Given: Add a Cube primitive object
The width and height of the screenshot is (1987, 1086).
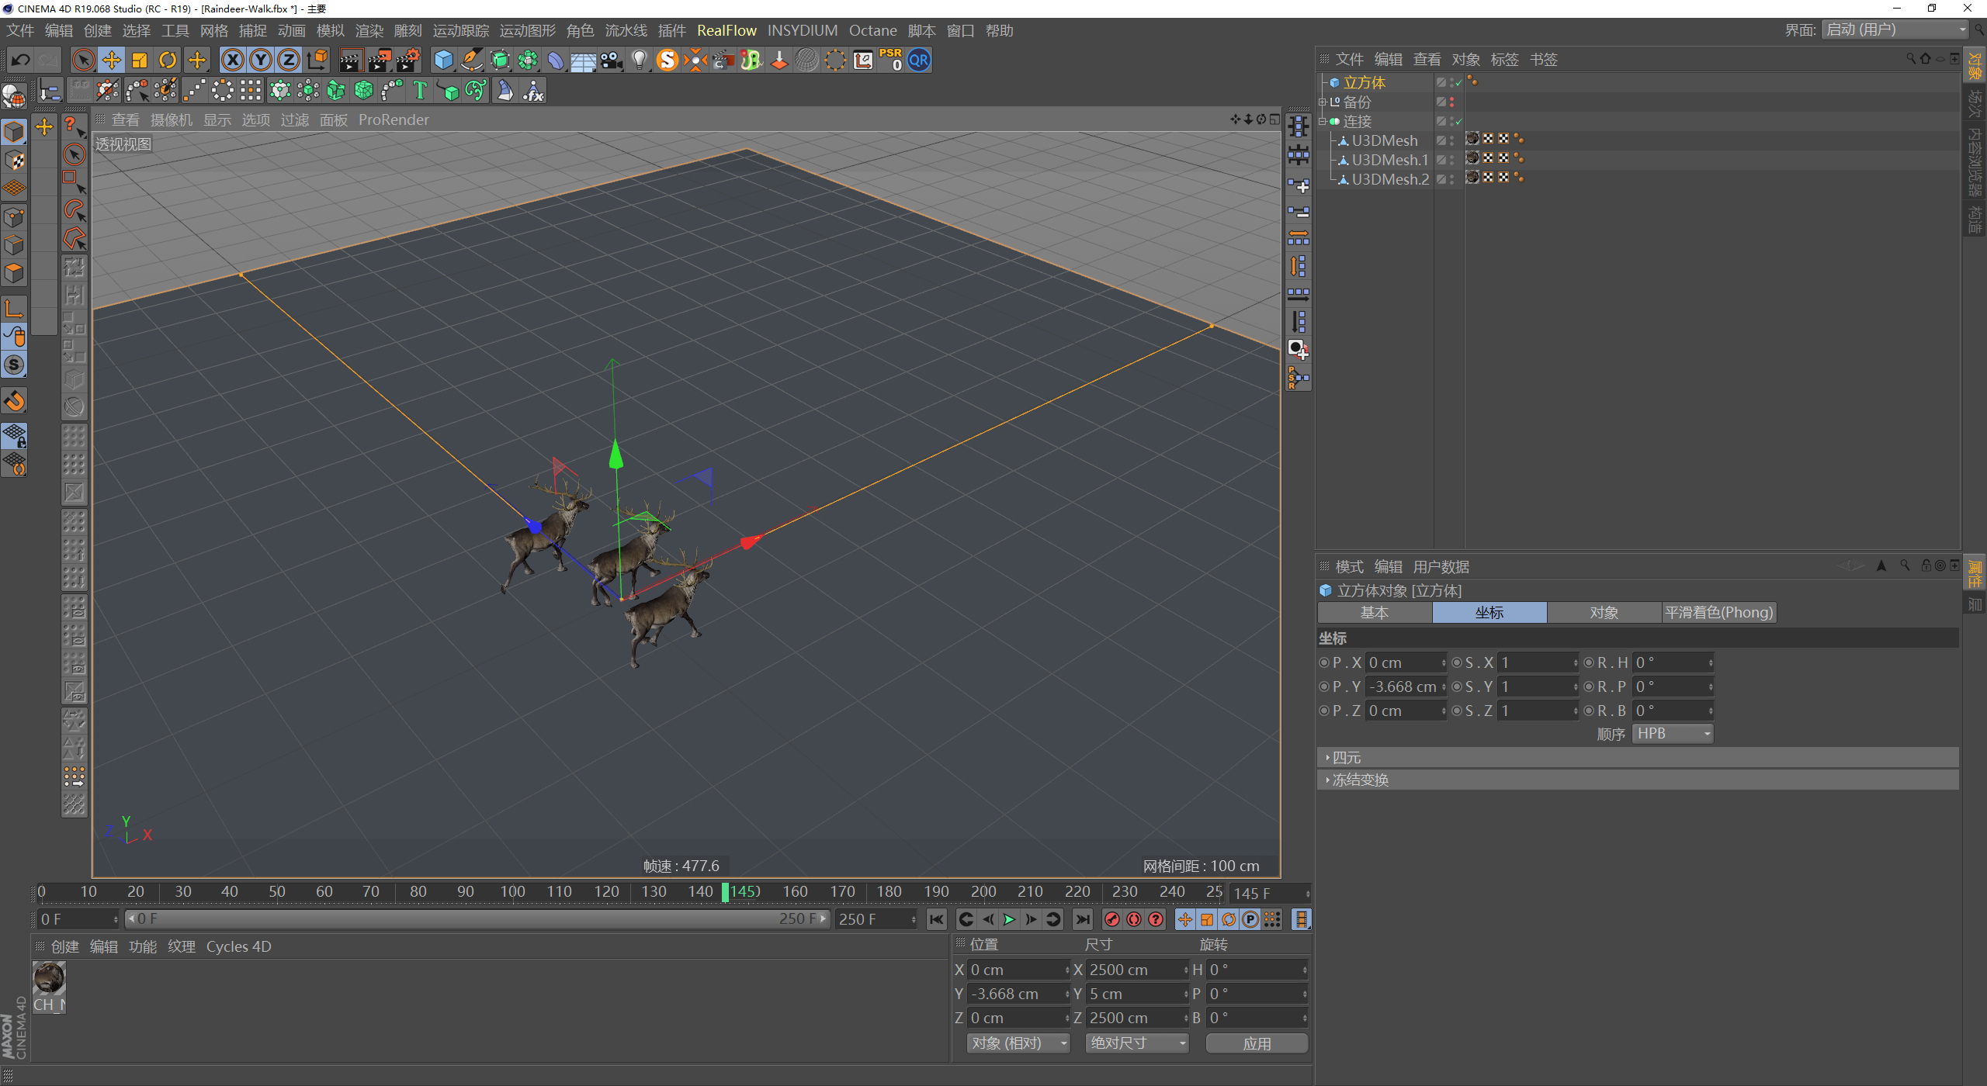Looking at the screenshot, I should (x=443, y=61).
